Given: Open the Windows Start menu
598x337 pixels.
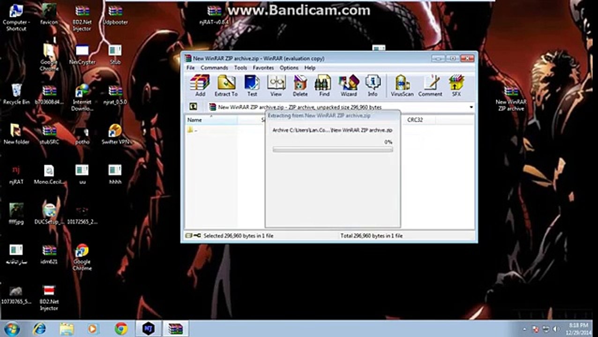Looking at the screenshot, I should pyautogui.click(x=12, y=328).
